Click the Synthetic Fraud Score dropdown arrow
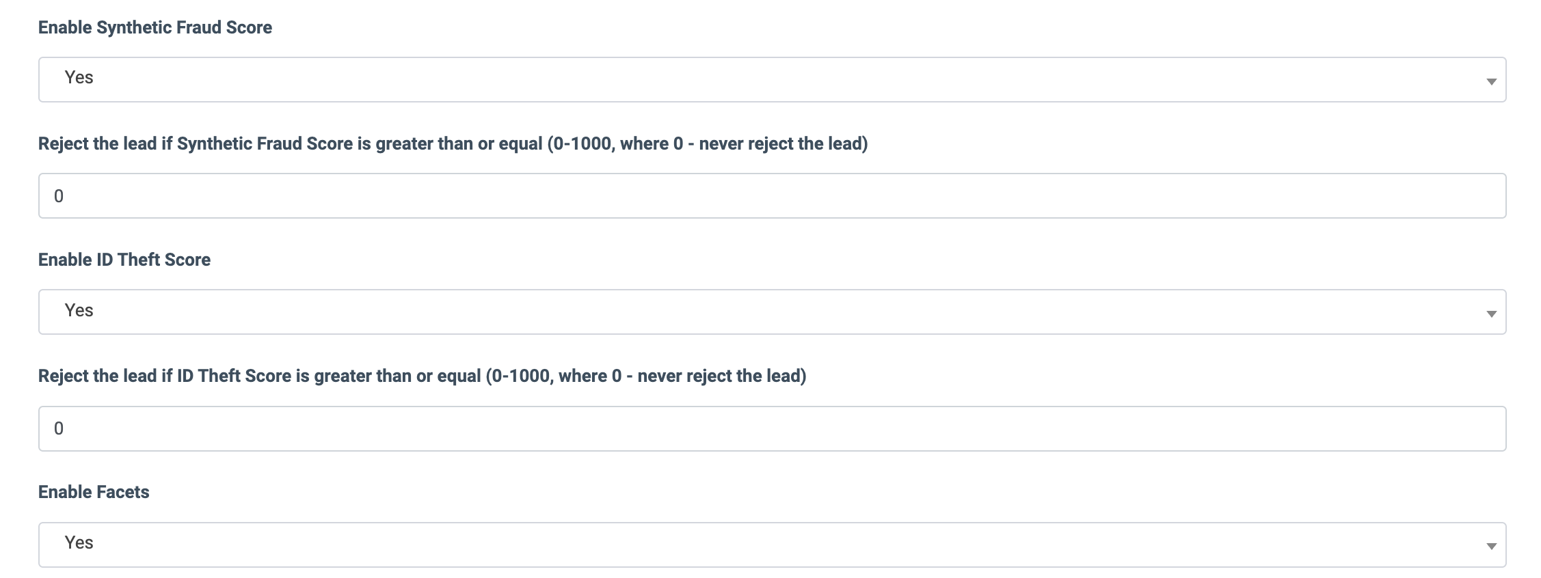 point(1491,81)
